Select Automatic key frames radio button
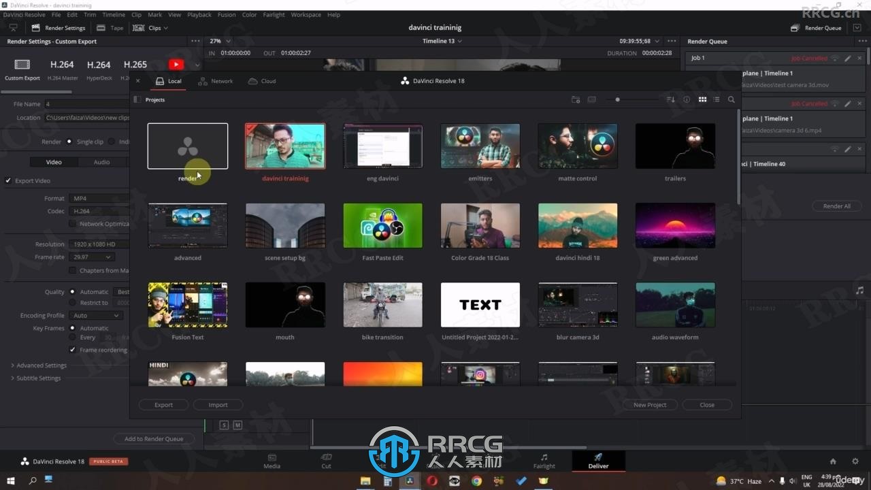The width and height of the screenshot is (871, 490). tap(73, 328)
